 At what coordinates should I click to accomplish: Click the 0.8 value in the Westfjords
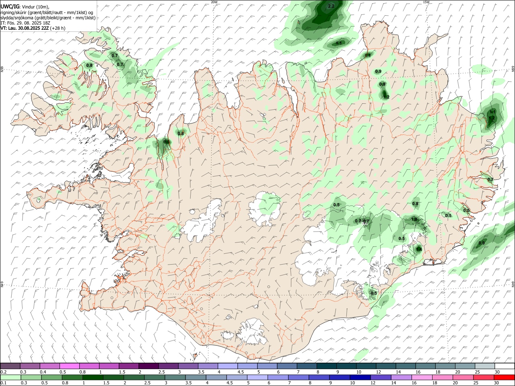pyautogui.click(x=89, y=65)
